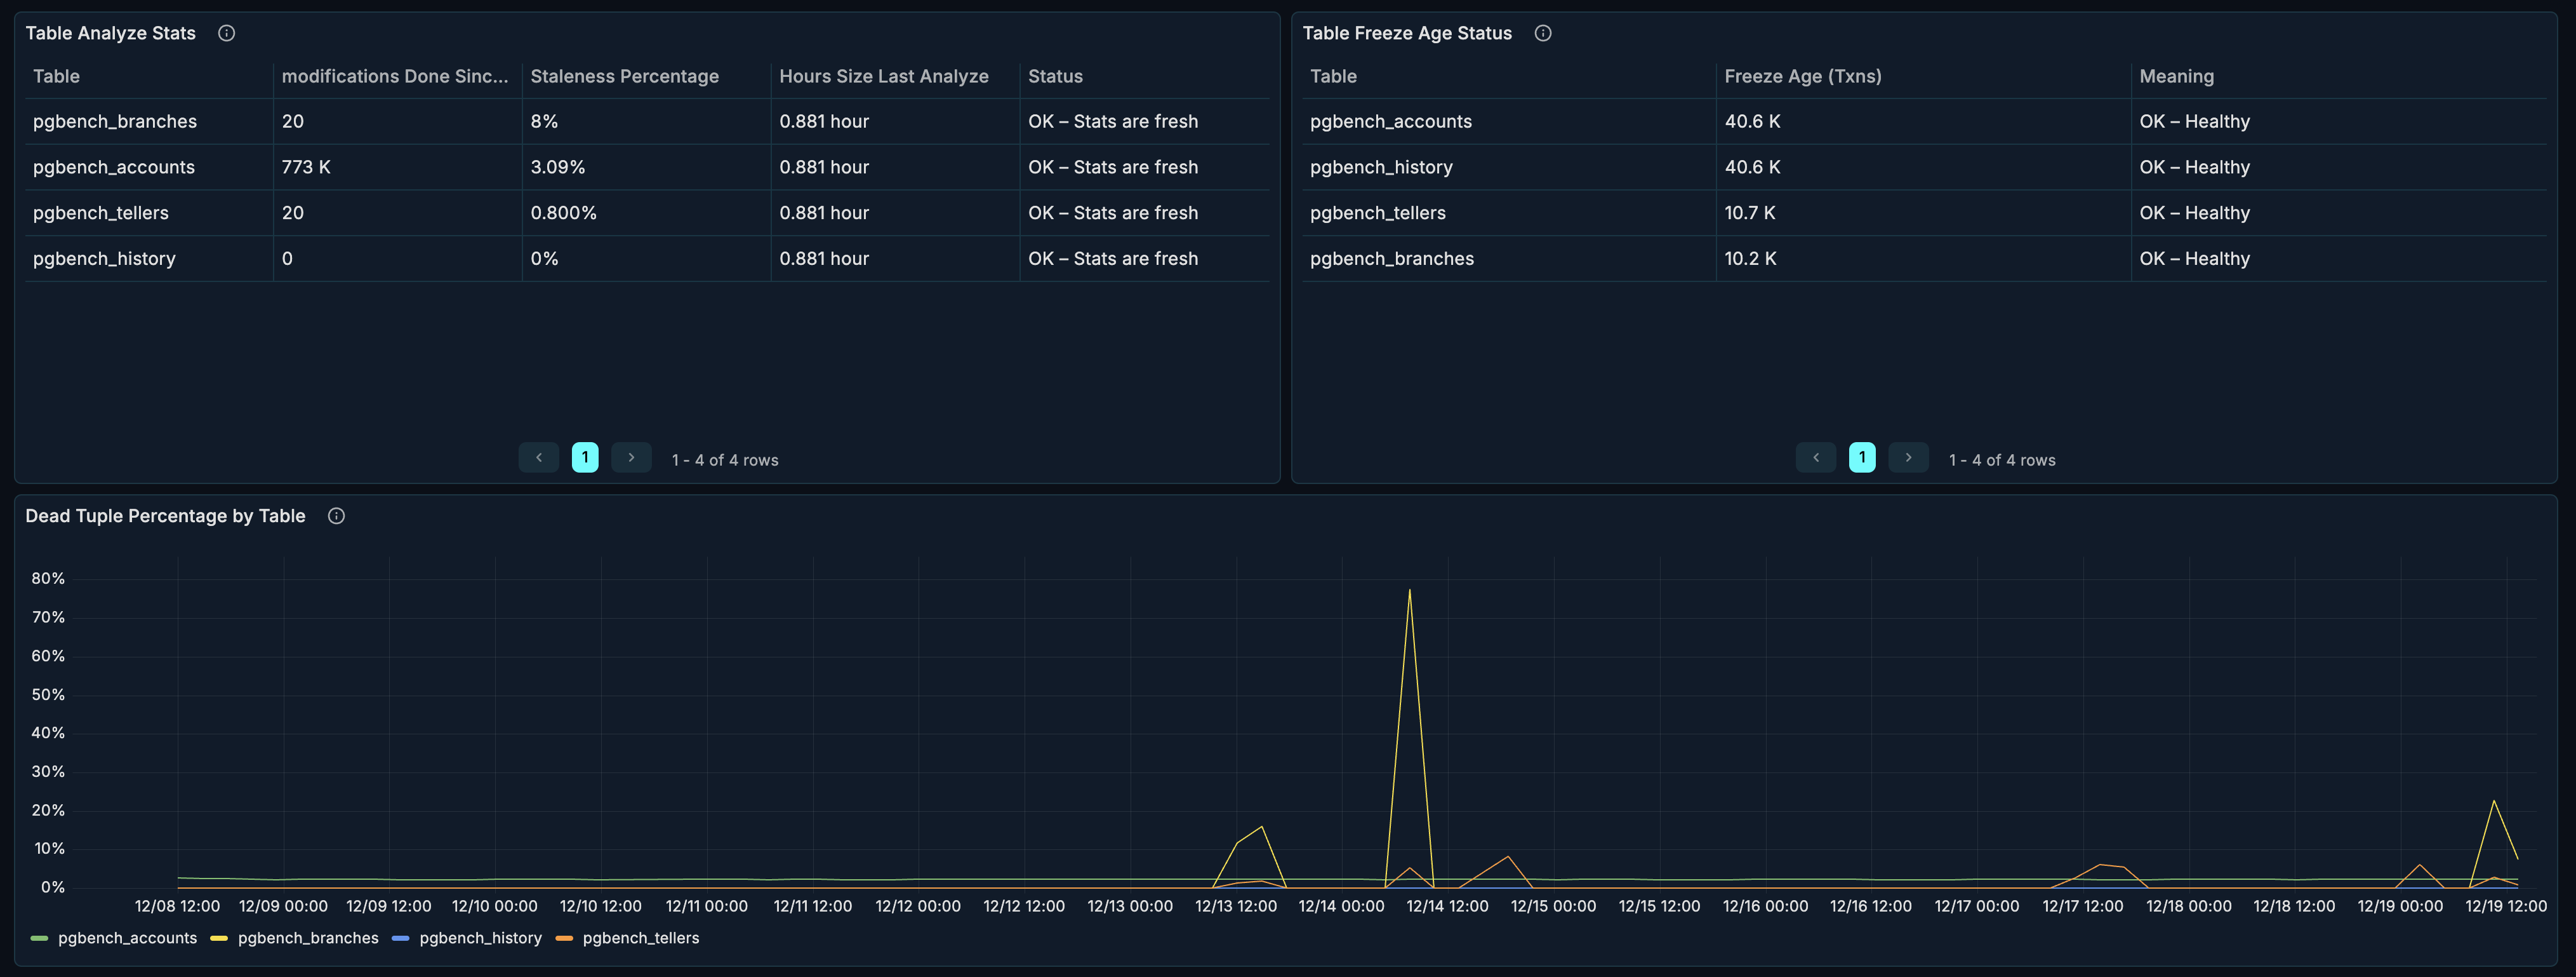Click pgbench_accounts row in Analyze Stats table
Screen dimensions: 2576x977
114,167
